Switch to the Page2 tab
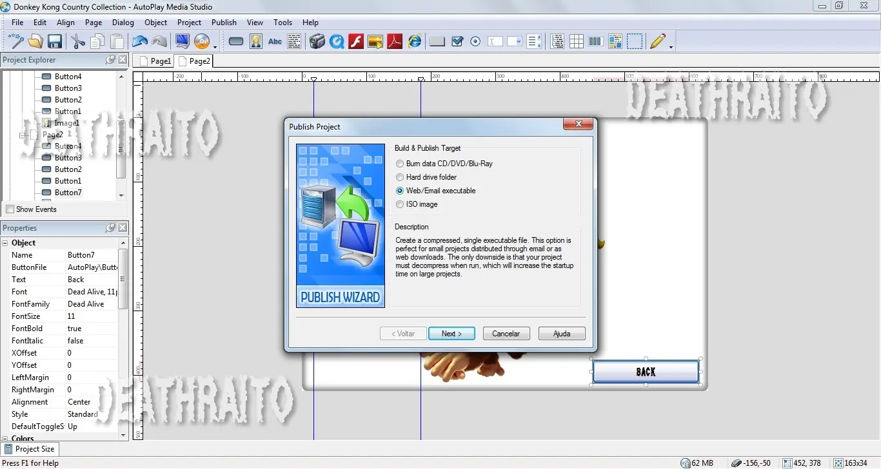Screen dimensions: 881x469 pyautogui.click(x=193, y=61)
